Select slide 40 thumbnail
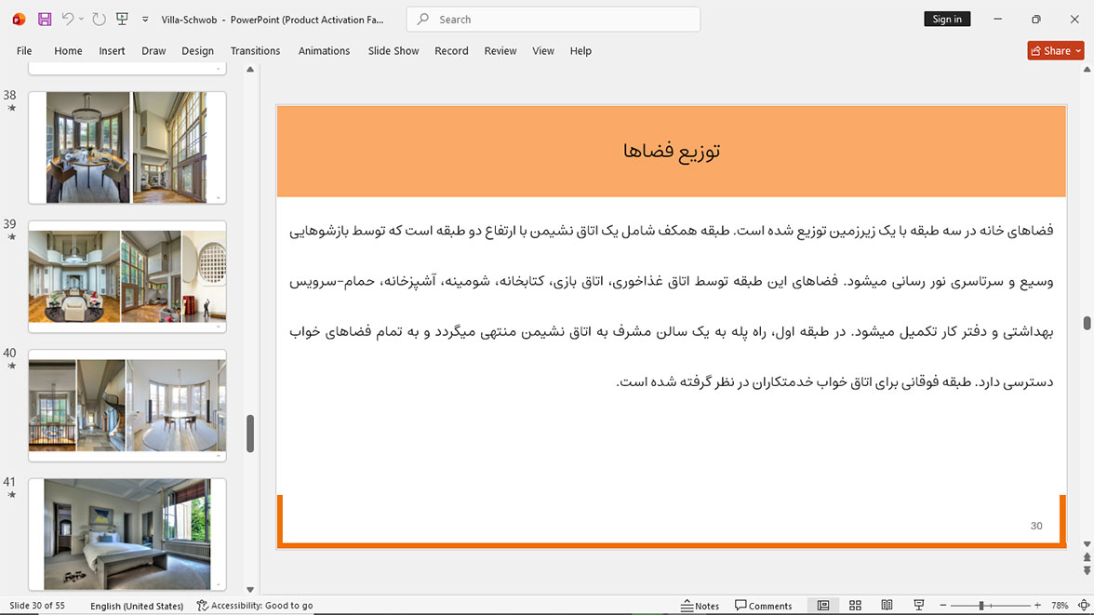Viewport: 1094px width, 615px height. point(127,406)
